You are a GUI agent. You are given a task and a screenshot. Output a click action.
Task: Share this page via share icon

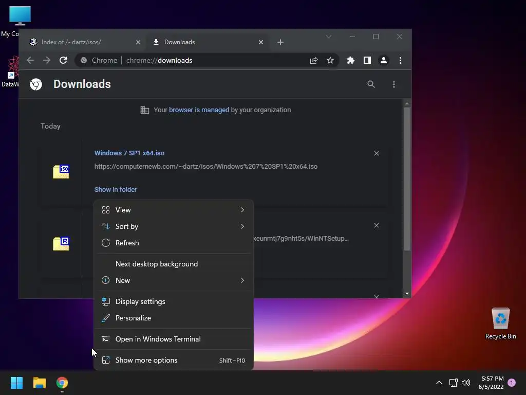tap(314, 61)
